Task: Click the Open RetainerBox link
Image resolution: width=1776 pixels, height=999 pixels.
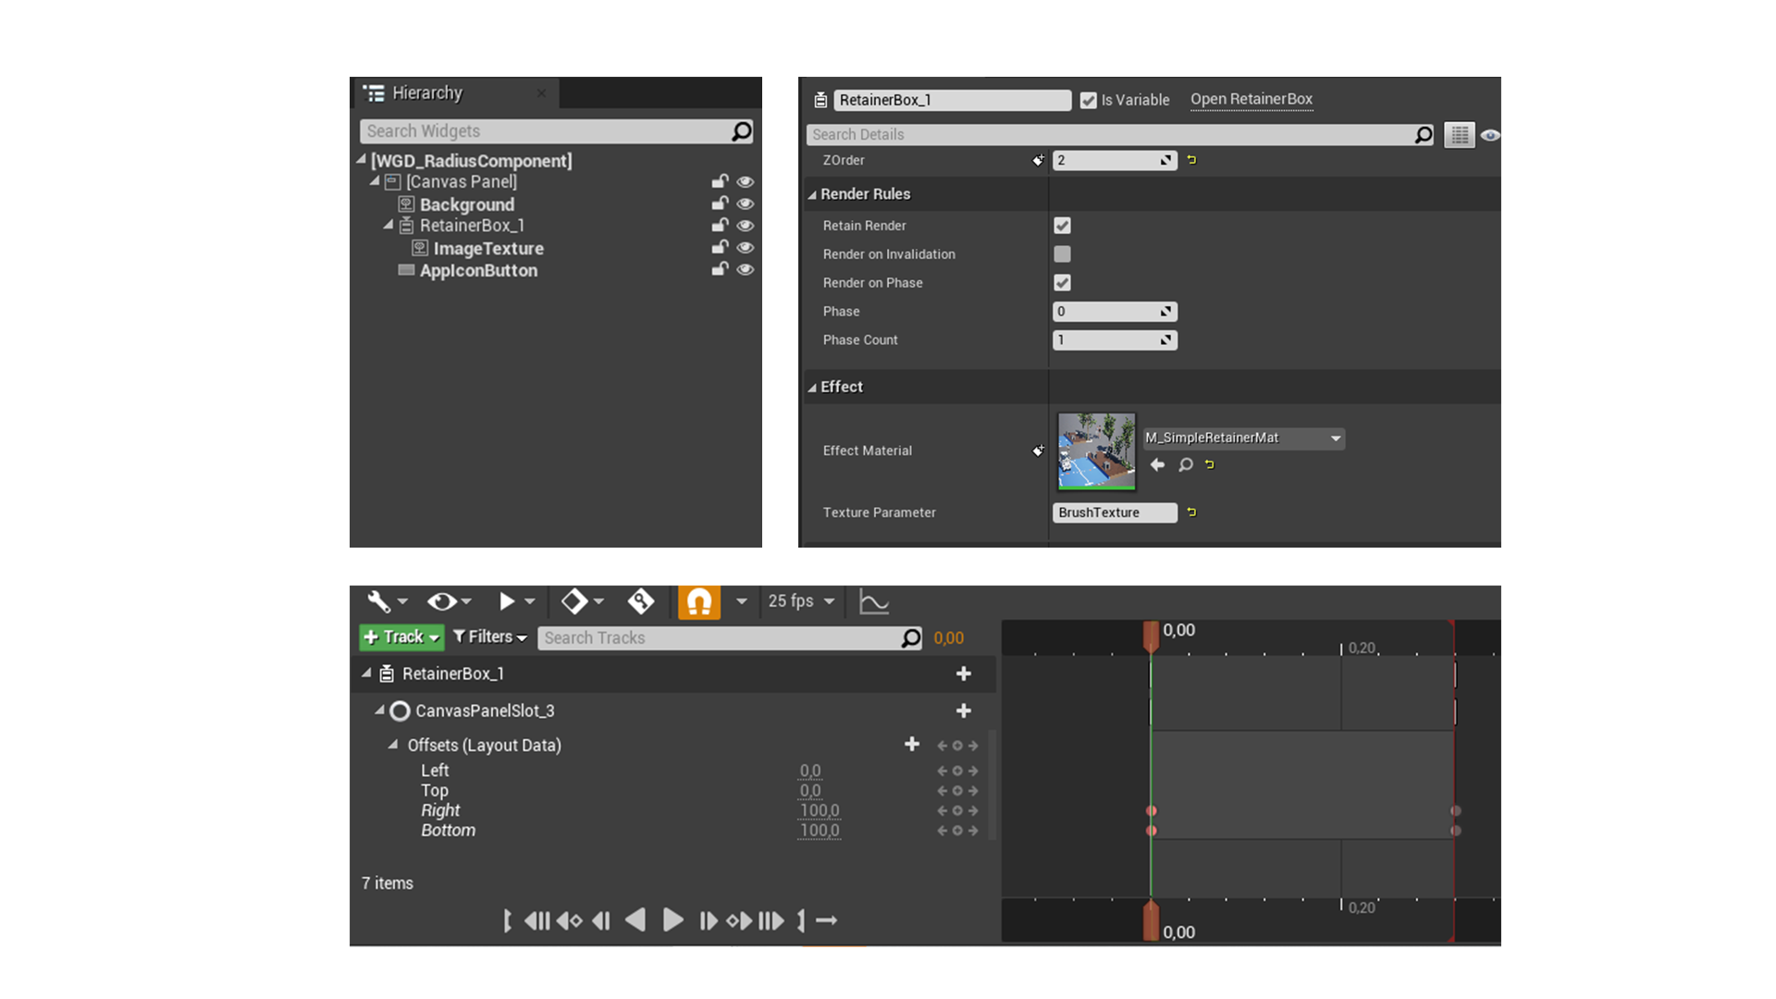Action: tap(1251, 99)
